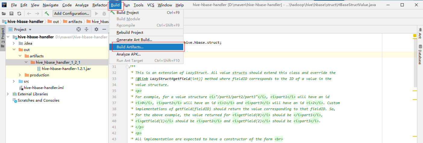Open the Refactor menu
Screen dimensions: 423x143
tap(100, 5)
